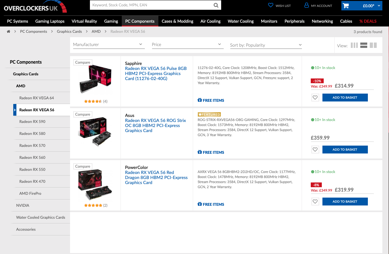Open Radeon RX VEGA 56 ROG Strix link

[156, 125]
